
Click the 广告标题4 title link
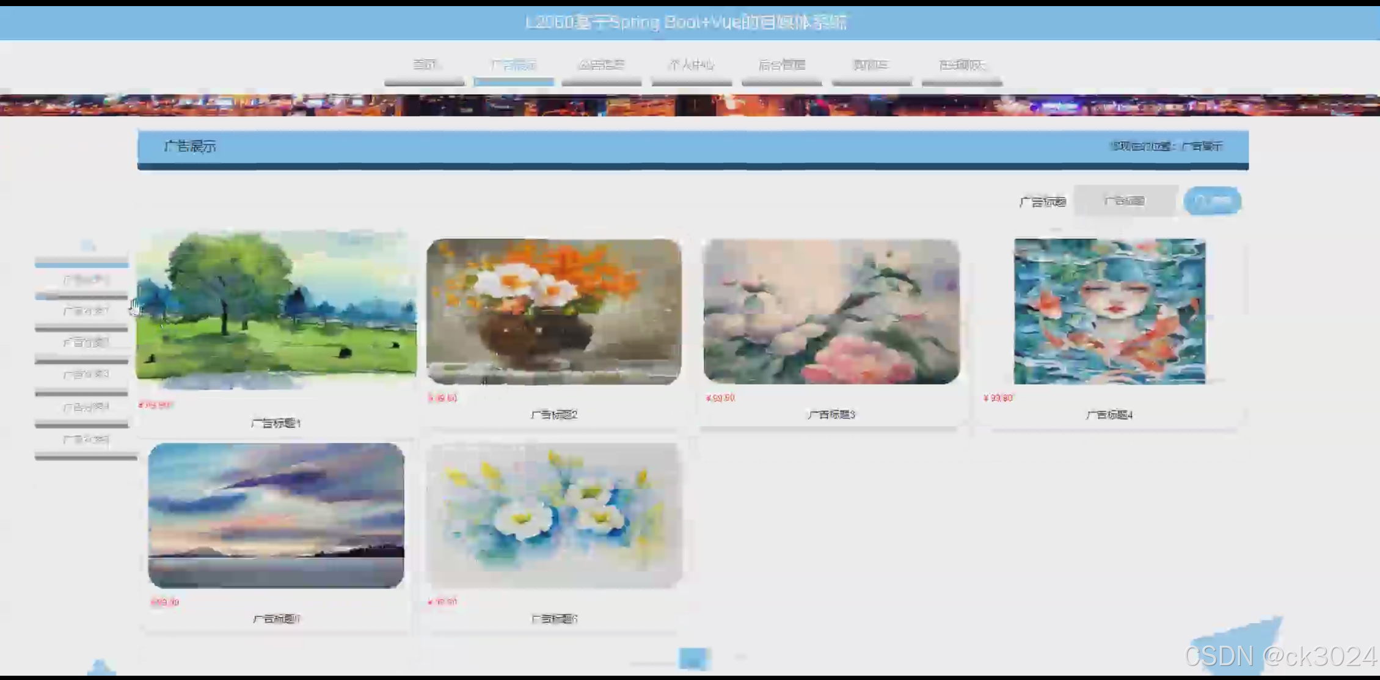point(1109,414)
